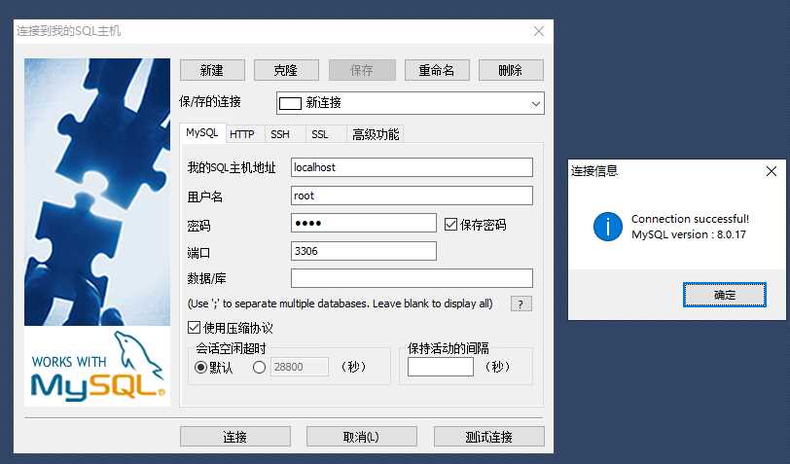Open the 保/存的连接 saved connections dropdown
790x464 pixels.
point(411,103)
